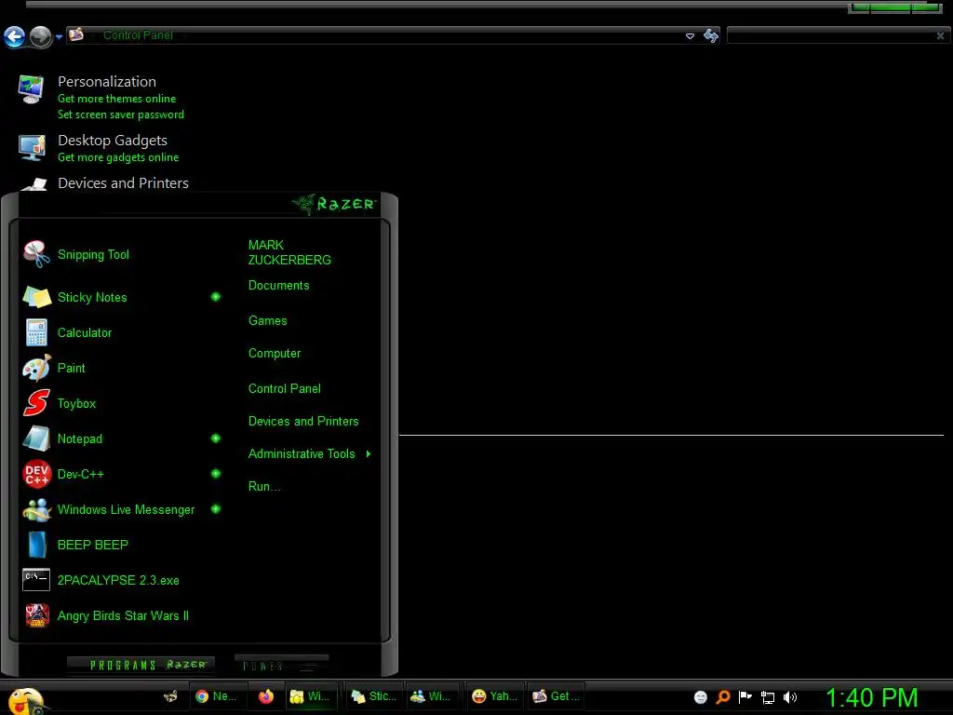Click the Angry Birds Star Wars II icon
Image resolution: width=953 pixels, height=715 pixels.
coord(36,615)
